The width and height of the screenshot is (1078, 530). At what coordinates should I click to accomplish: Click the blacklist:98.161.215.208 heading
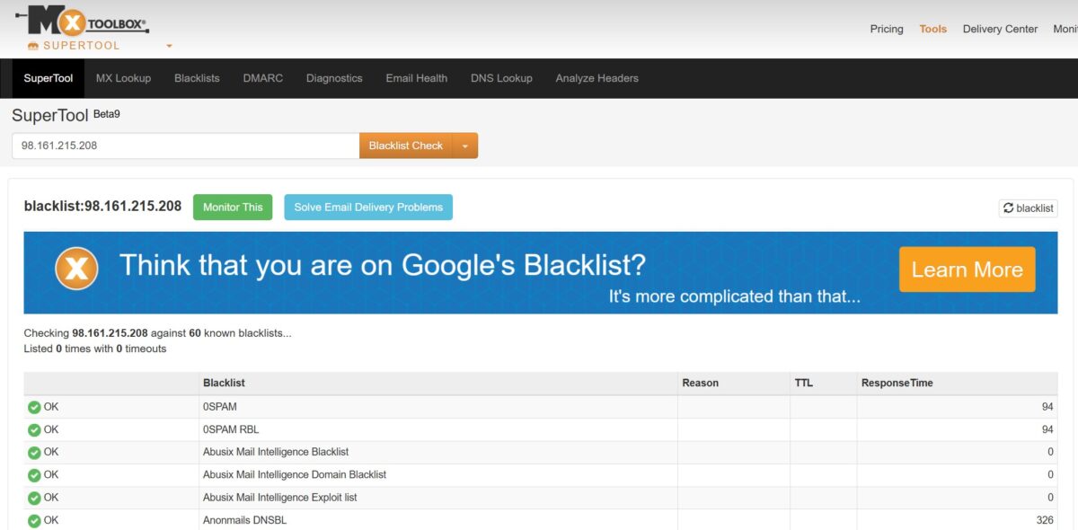pos(102,206)
